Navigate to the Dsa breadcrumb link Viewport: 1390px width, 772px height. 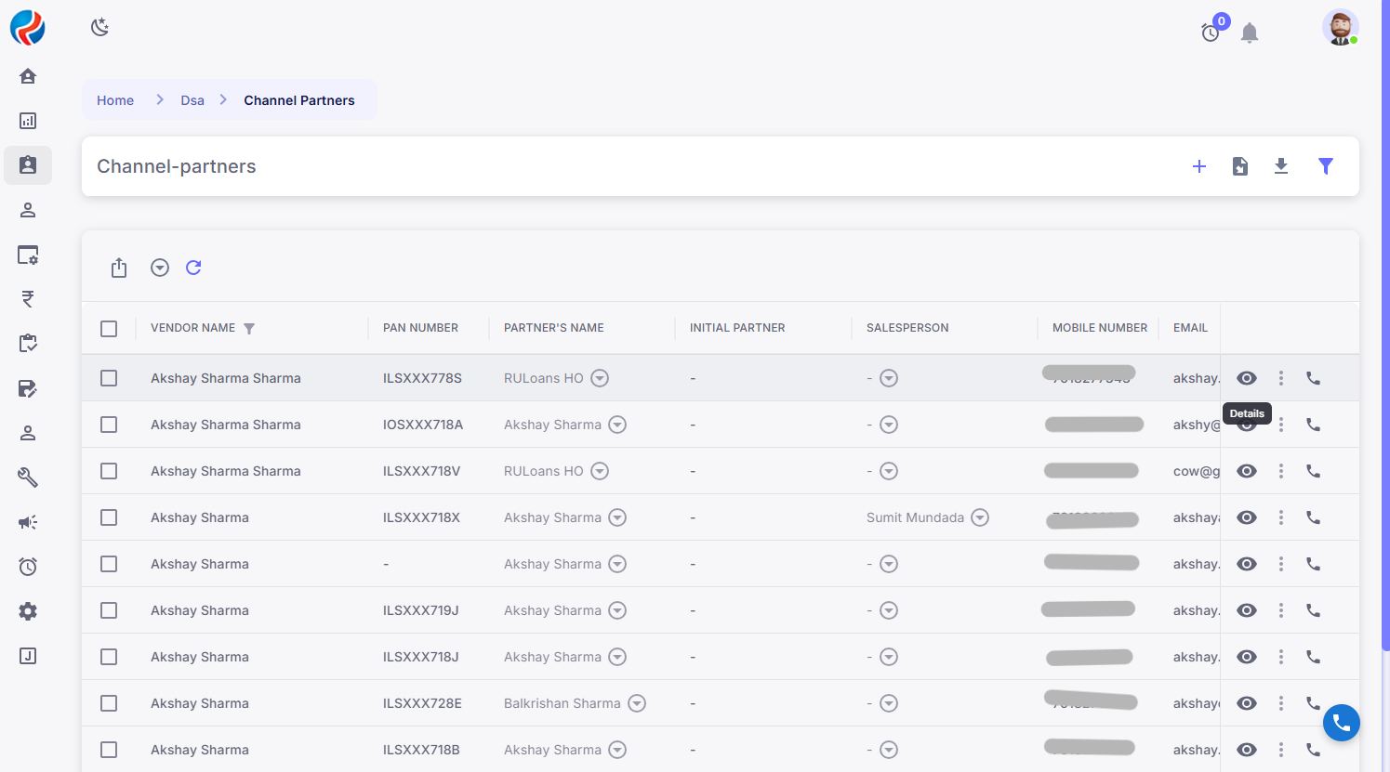(192, 100)
